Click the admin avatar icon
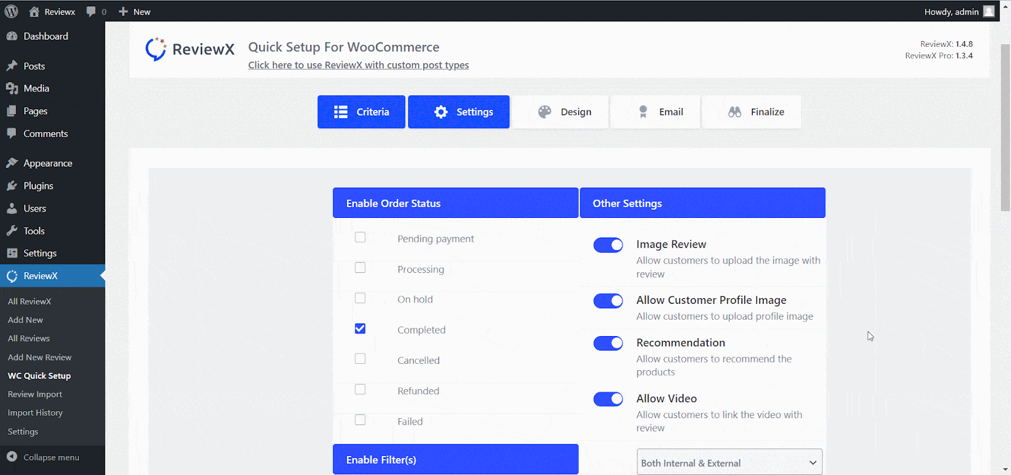Viewport: 1011px width, 475px height. 989,11
